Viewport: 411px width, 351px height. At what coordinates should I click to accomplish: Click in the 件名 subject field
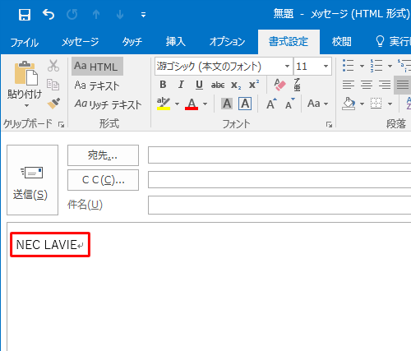(279, 205)
